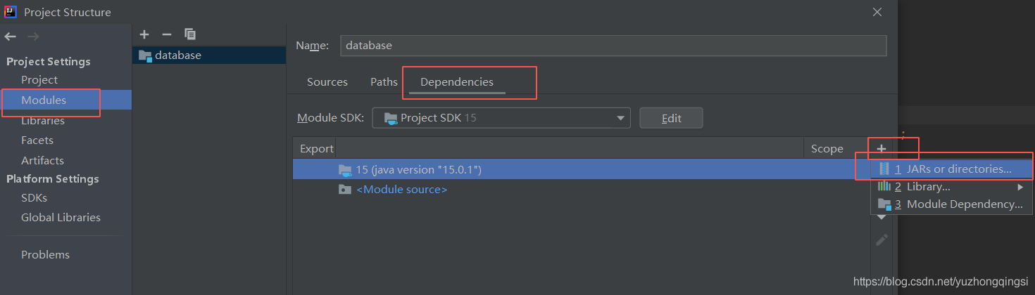Viewport: 1035px width, 295px height.
Task: Click the add dependency plus button
Action: click(882, 148)
